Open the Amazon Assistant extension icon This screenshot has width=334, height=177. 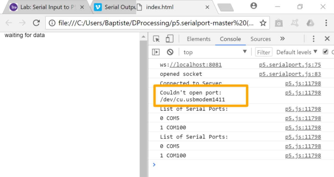(x=279, y=23)
